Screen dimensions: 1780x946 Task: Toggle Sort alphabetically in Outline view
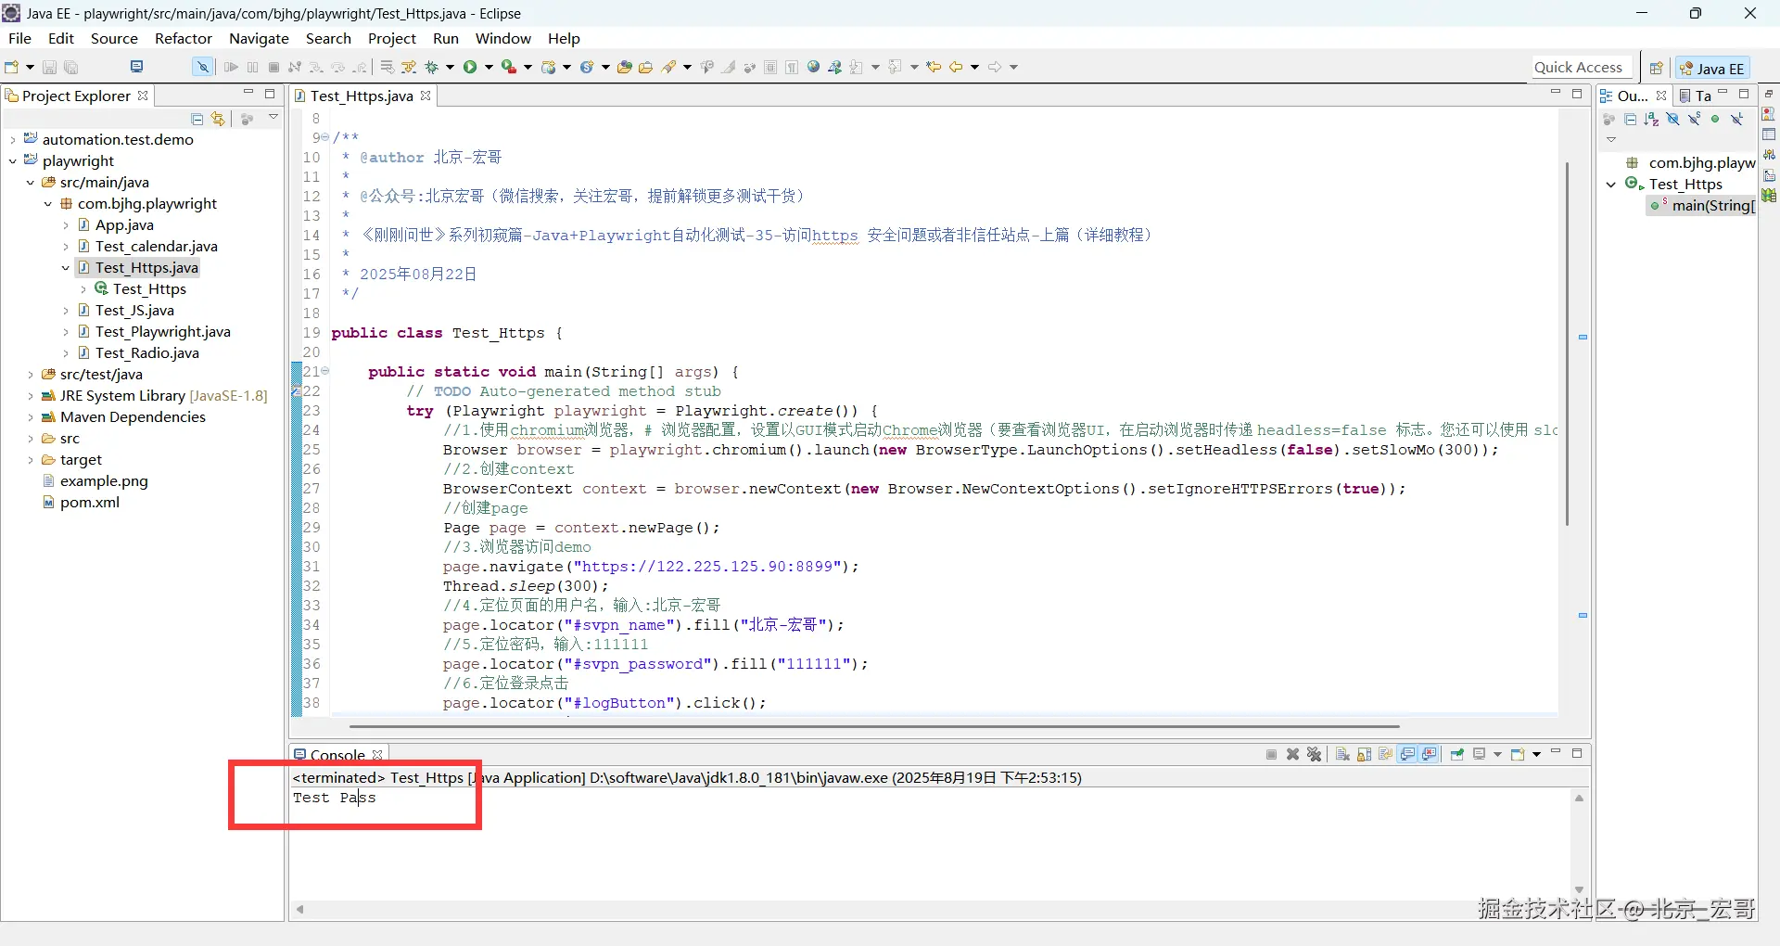1651,119
